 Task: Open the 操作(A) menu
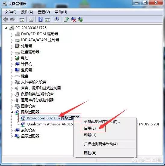tap(27, 12)
